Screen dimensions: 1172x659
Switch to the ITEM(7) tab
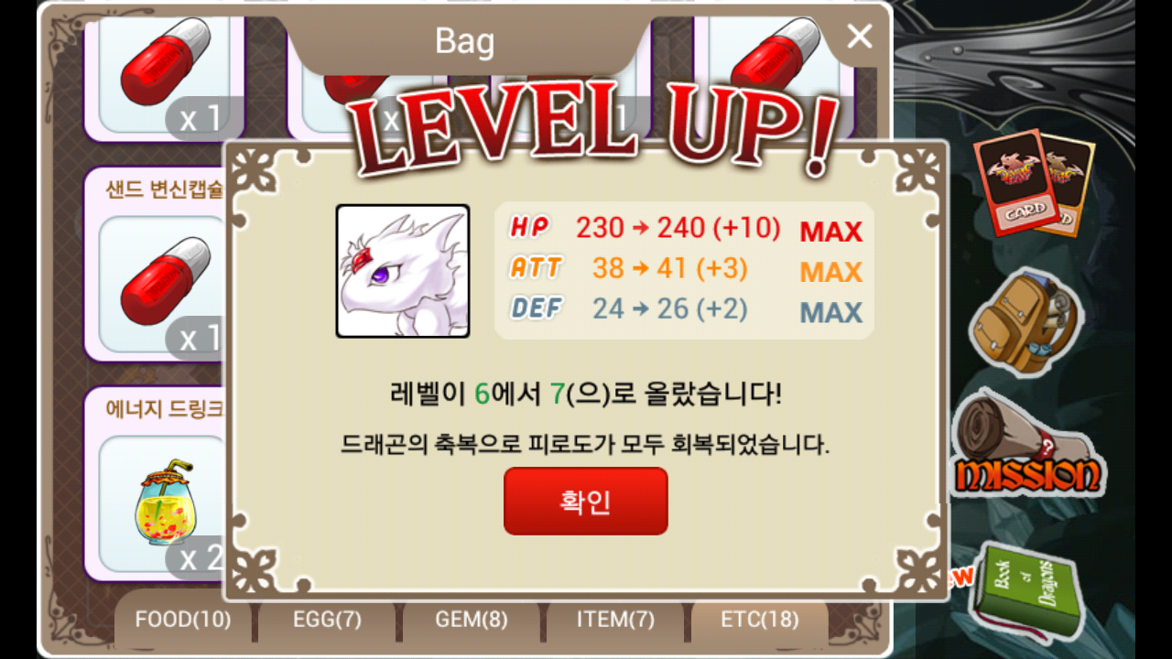615,620
